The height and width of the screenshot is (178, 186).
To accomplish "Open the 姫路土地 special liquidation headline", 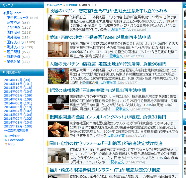I will tap(108, 64).
